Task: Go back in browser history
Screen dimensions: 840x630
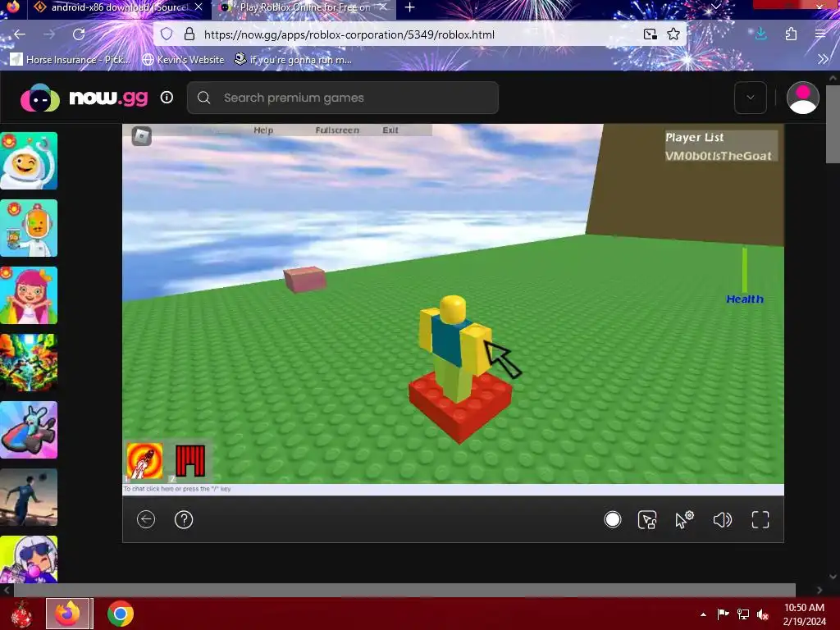Action: pos(20,34)
